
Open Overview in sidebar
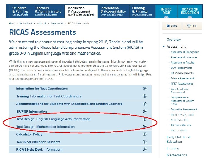point(173,39)
